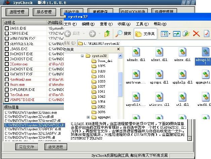Select the atl.dll file icon
211x159 pixels.
tap(182, 97)
